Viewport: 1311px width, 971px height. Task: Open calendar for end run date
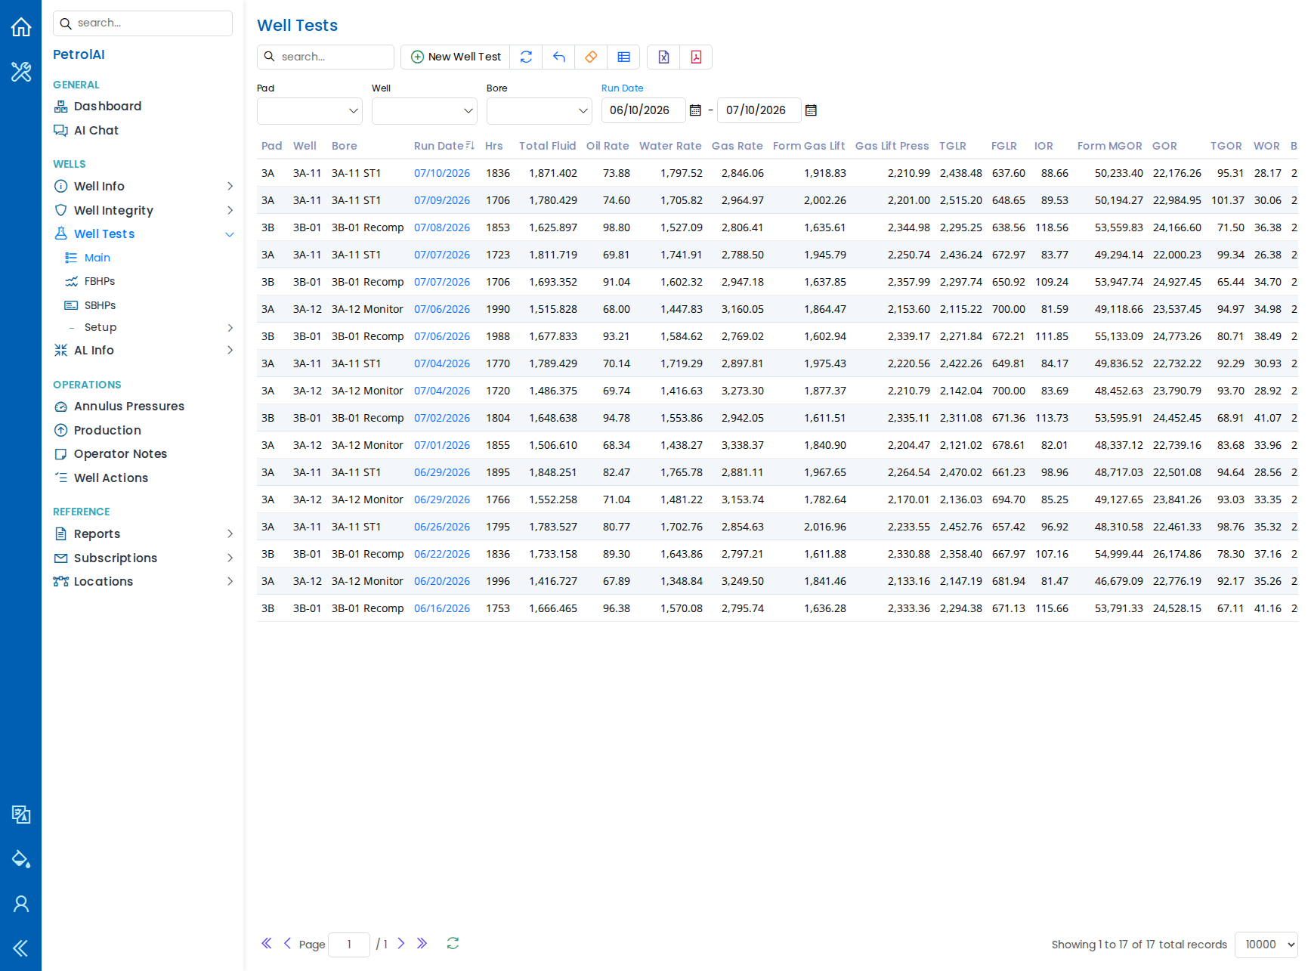click(811, 110)
